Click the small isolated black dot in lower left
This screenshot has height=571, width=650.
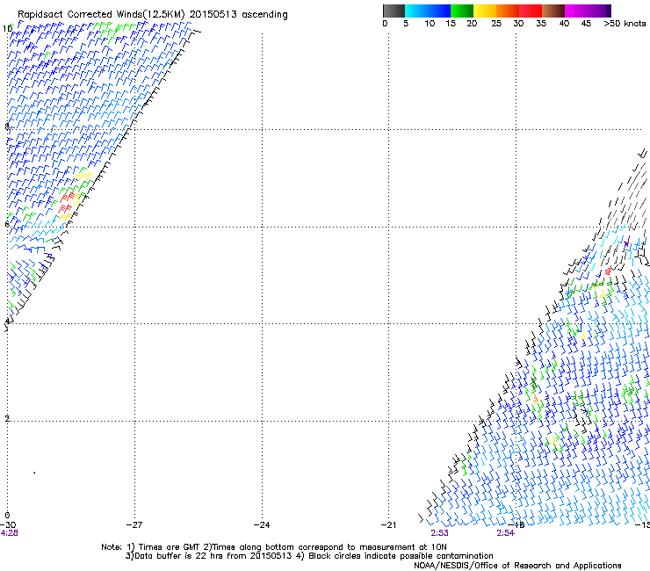(34, 473)
